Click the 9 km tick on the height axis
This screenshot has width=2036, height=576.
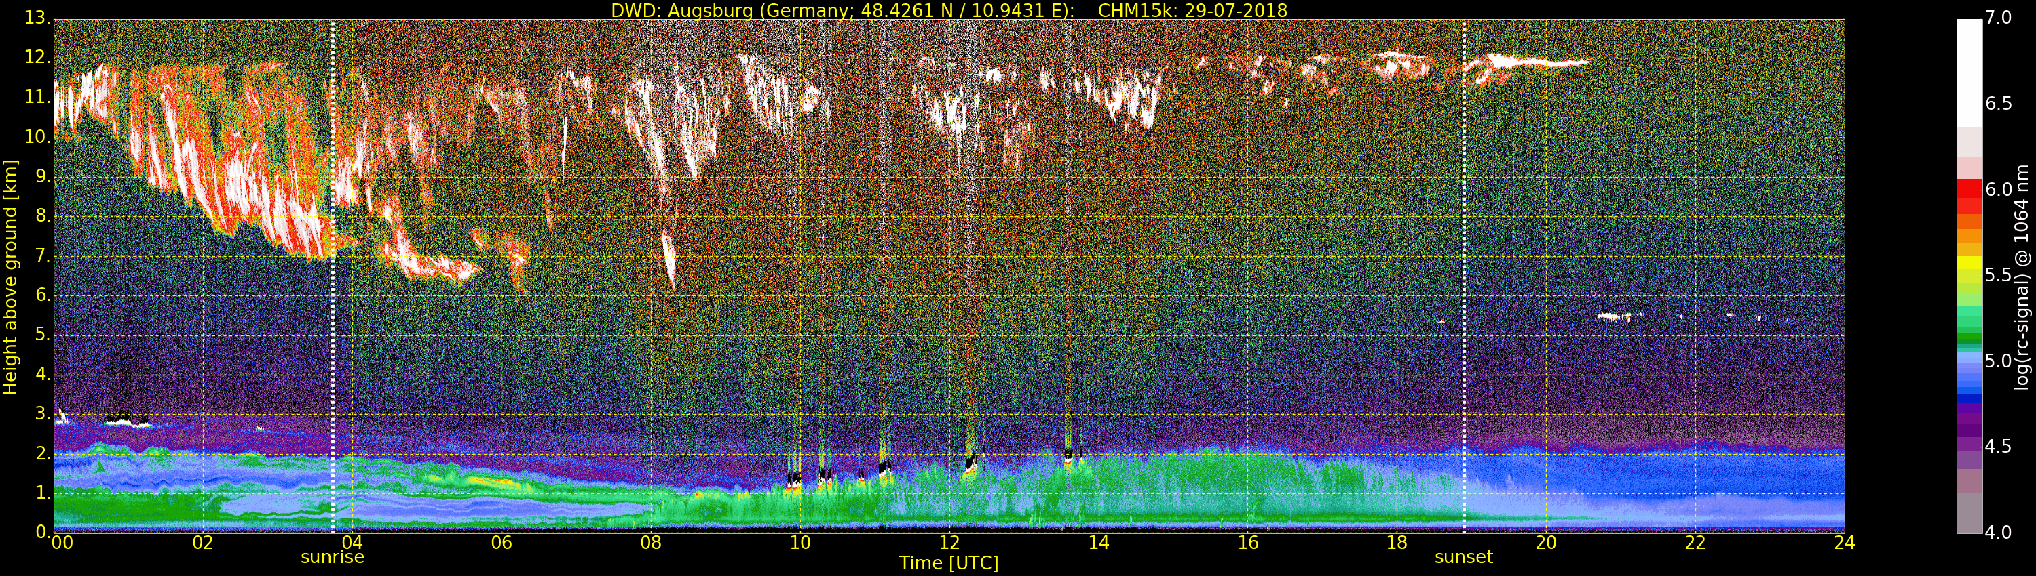coord(41,177)
